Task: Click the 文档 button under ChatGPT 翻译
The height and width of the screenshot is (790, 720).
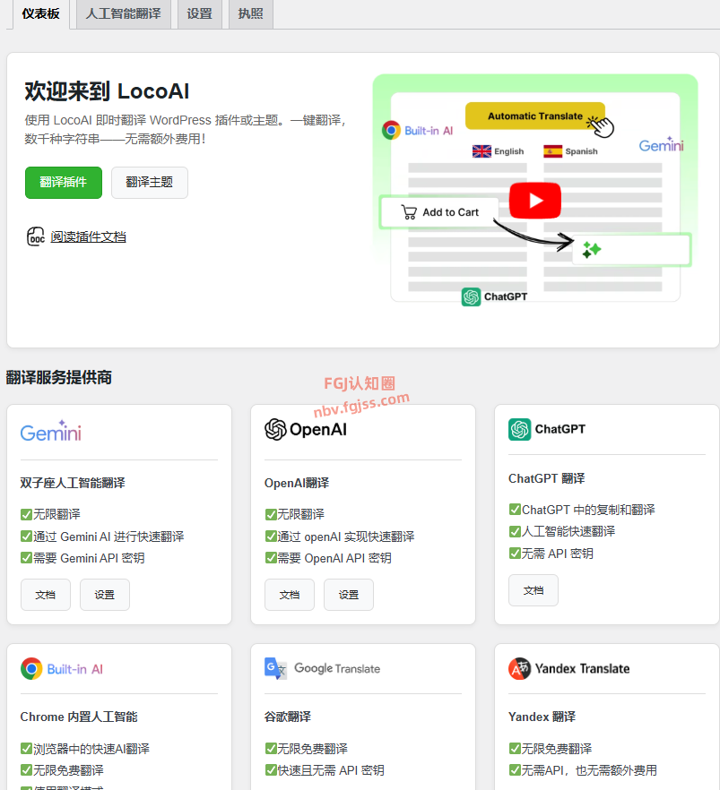Action: click(x=533, y=589)
